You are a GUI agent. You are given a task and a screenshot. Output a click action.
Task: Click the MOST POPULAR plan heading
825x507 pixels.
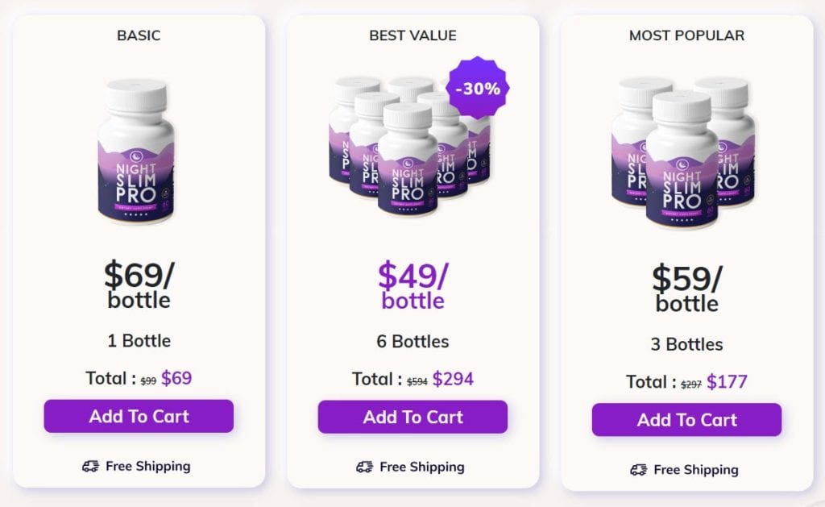tap(686, 35)
